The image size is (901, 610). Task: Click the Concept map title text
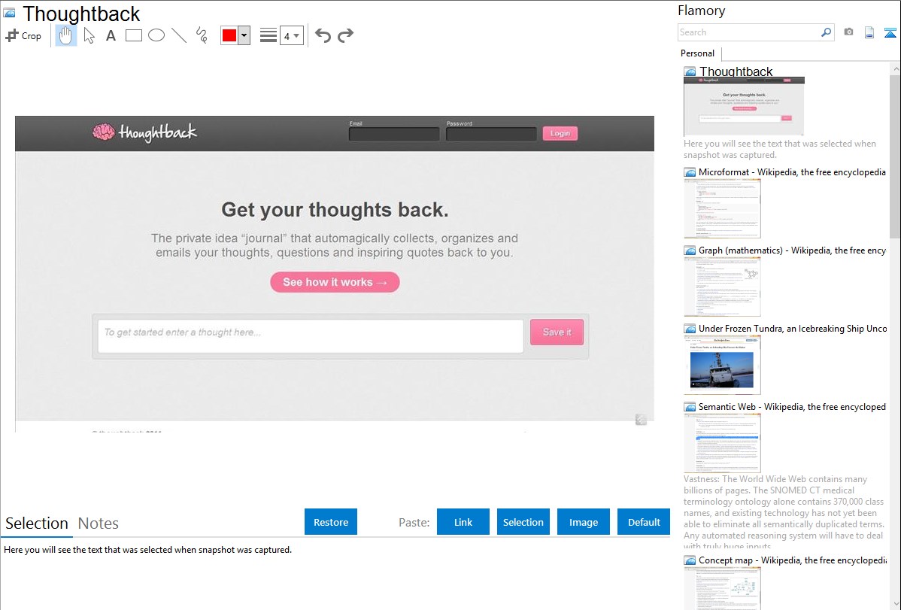(x=792, y=560)
